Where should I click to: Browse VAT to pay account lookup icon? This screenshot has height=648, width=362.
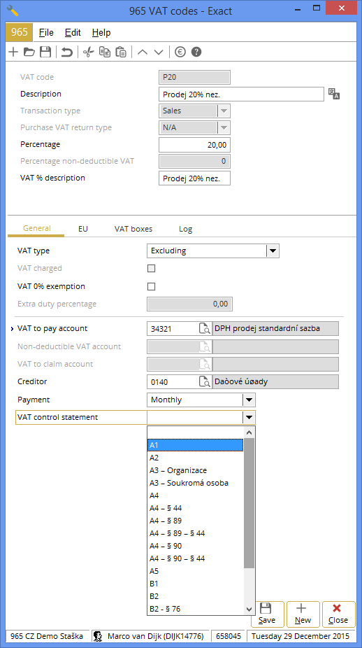click(205, 329)
